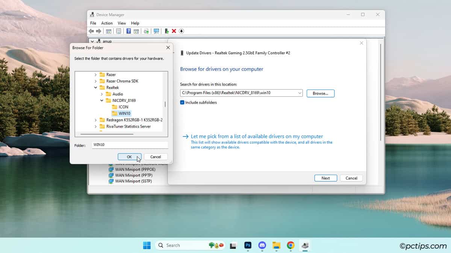Open the Windows Start menu

point(147,246)
